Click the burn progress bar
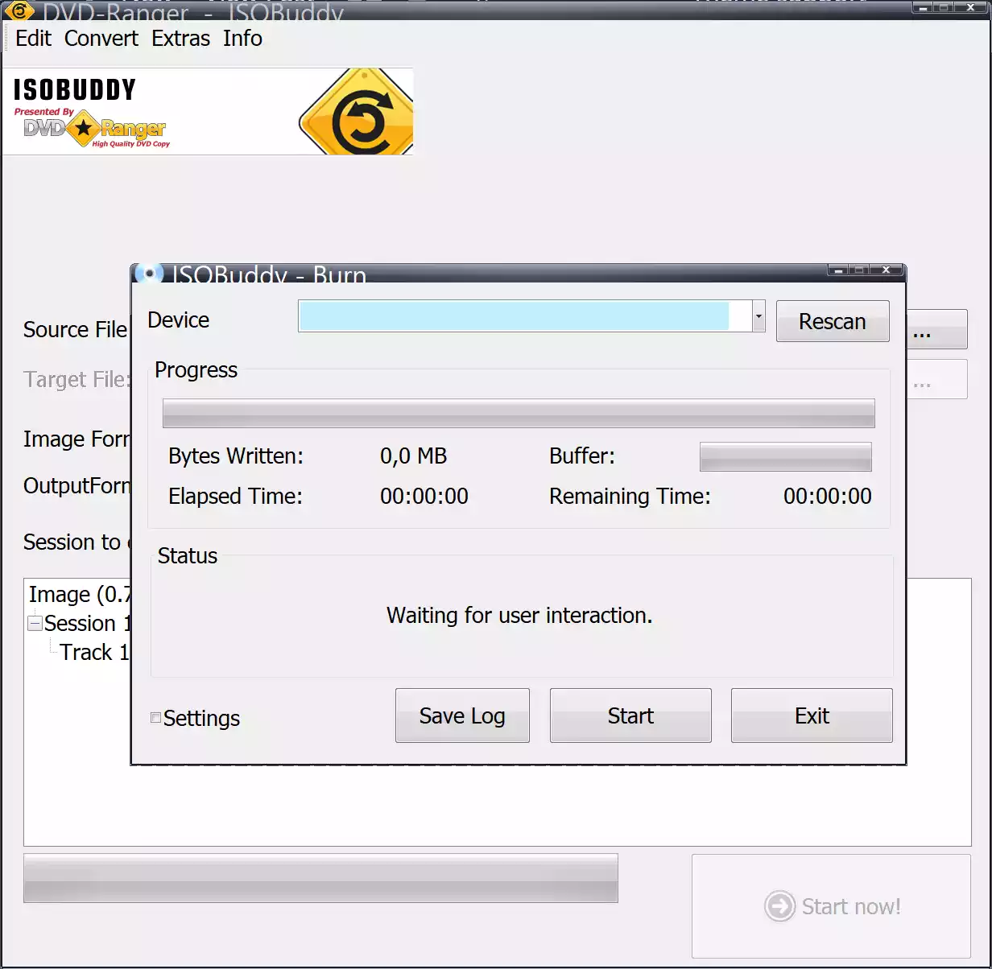The image size is (992, 969). click(x=518, y=413)
